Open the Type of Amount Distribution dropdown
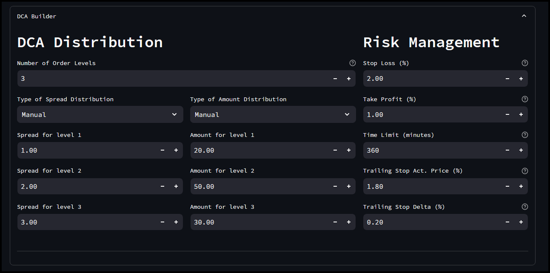Image resolution: width=550 pixels, height=273 pixels. pos(273,114)
